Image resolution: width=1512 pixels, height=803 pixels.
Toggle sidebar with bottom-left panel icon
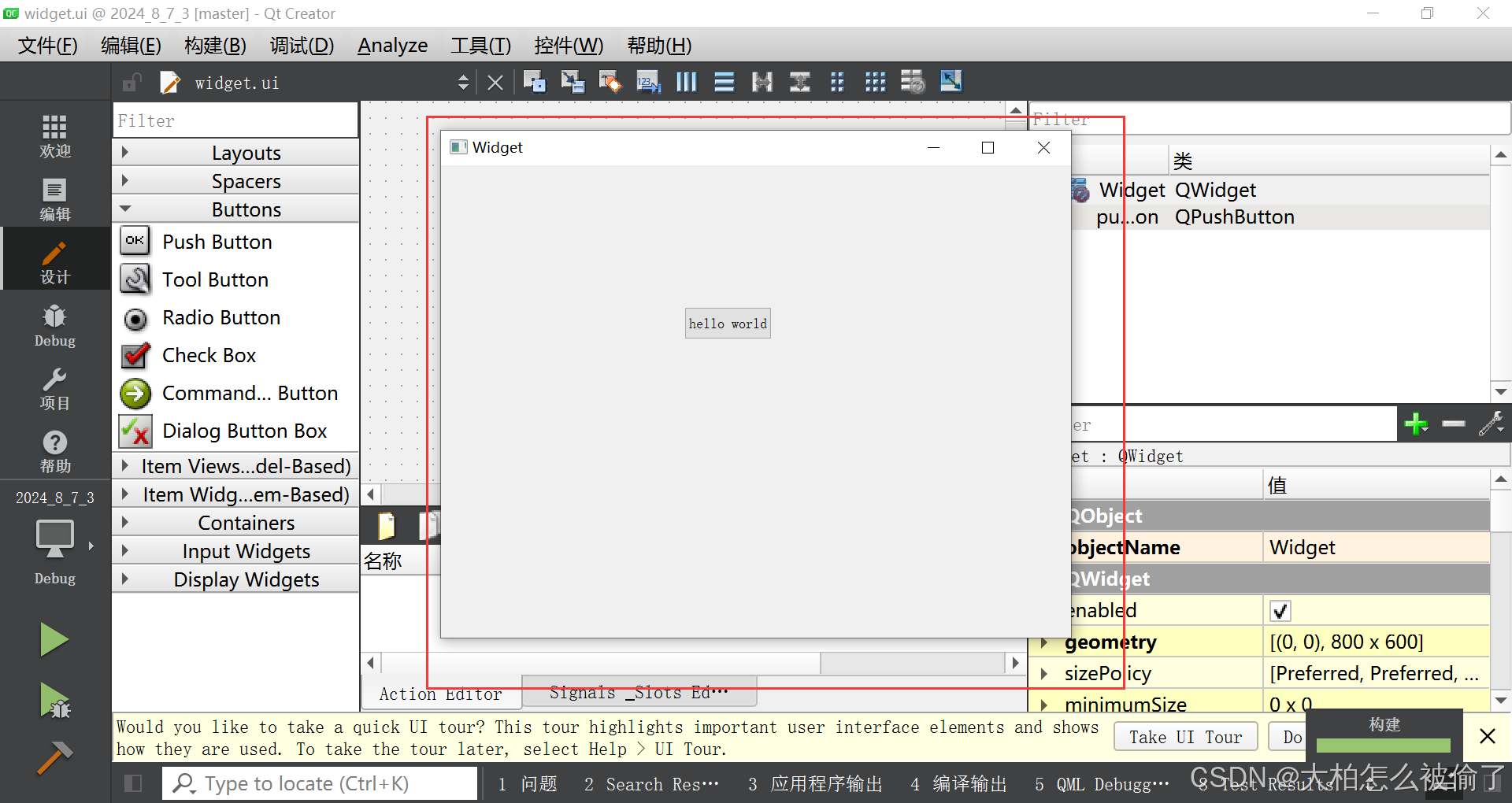[133, 783]
